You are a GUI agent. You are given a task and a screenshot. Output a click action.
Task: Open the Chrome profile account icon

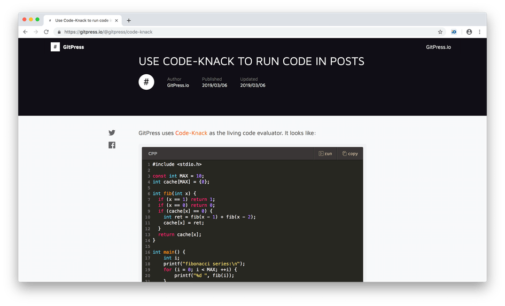point(469,32)
